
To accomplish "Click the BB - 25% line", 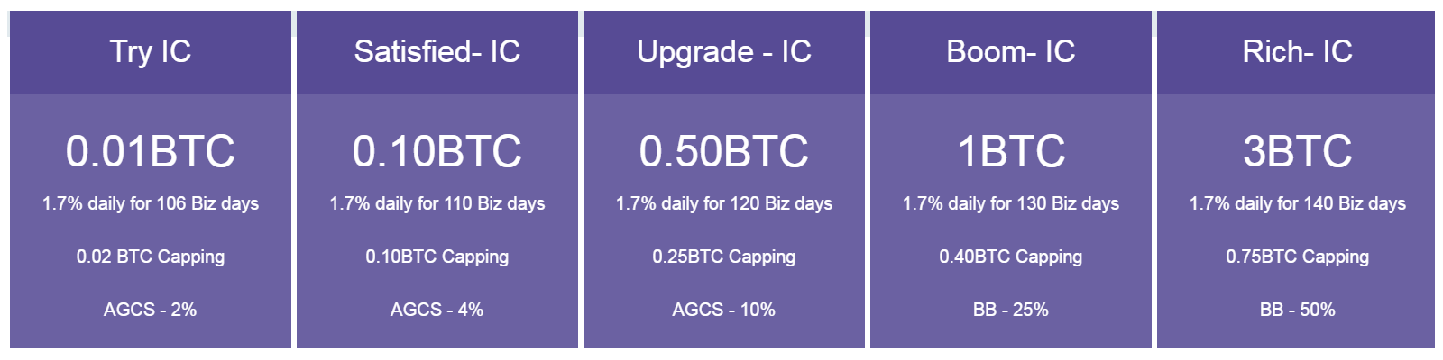I will coord(1011,310).
